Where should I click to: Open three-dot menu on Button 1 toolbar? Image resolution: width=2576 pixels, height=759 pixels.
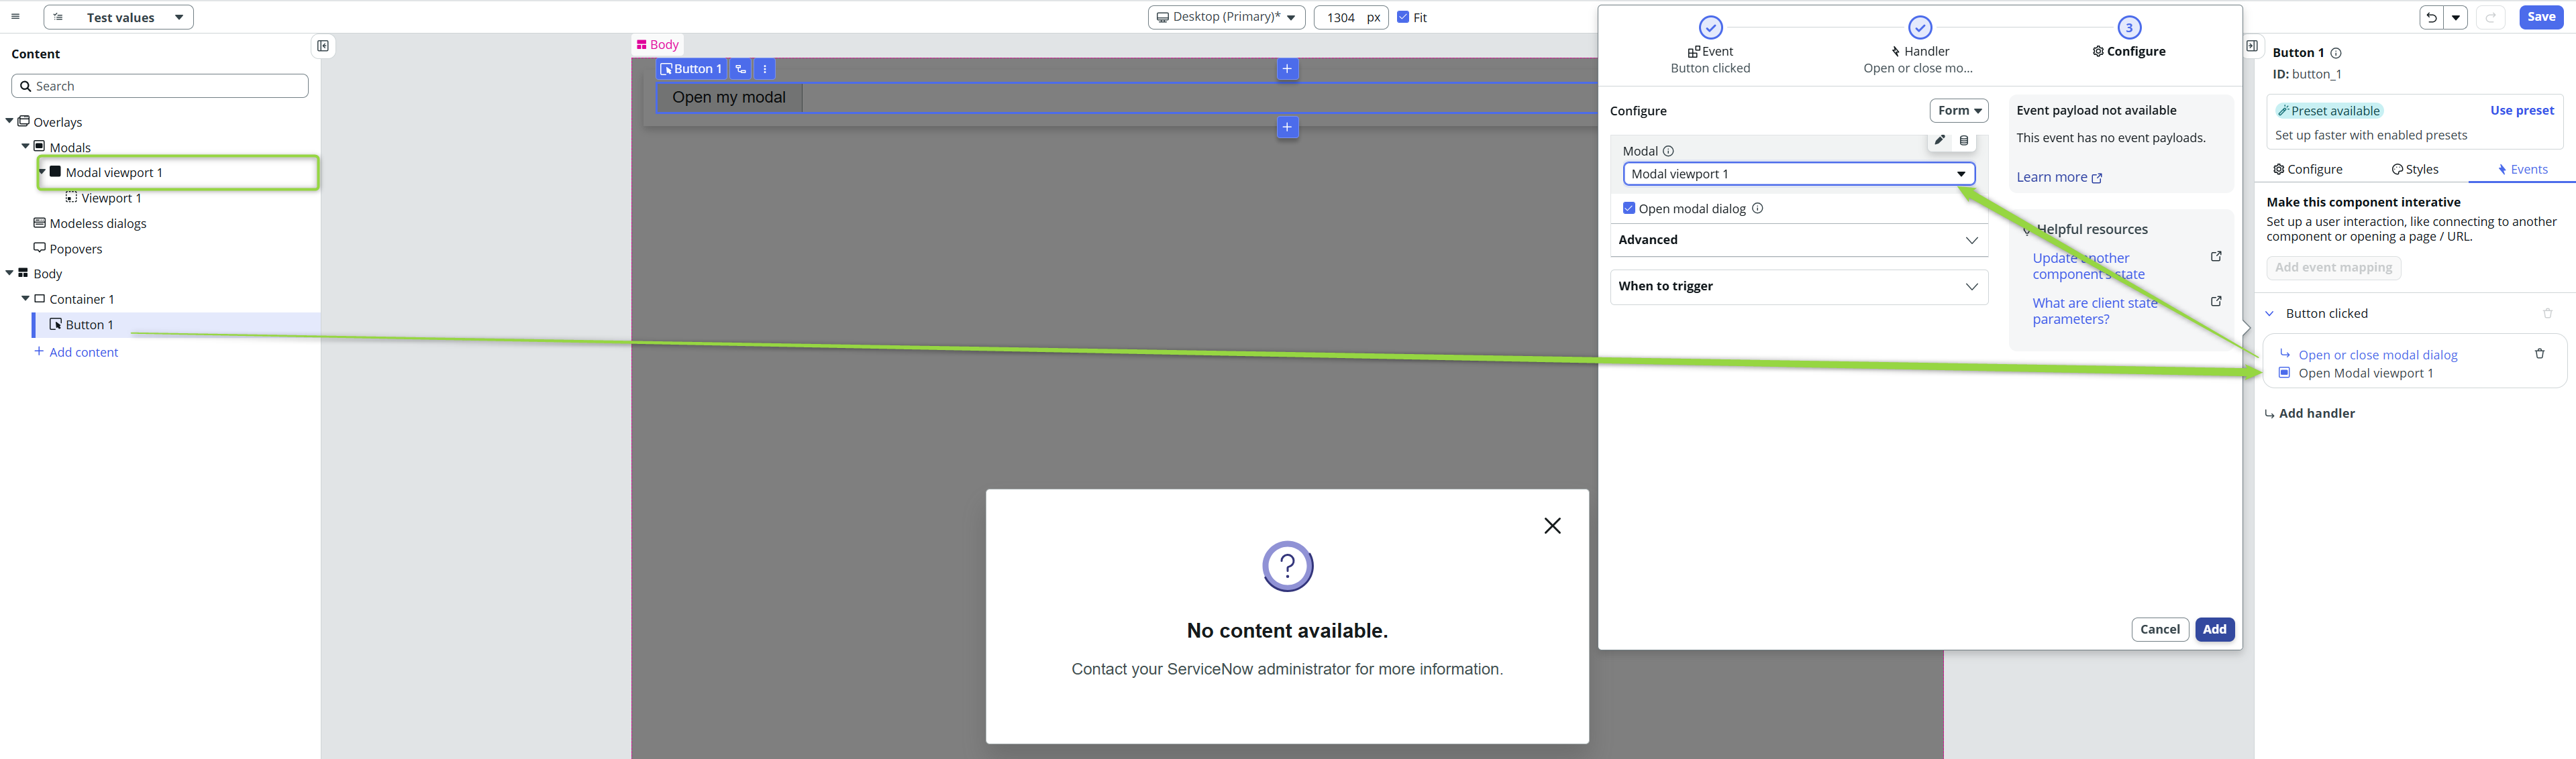(765, 69)
